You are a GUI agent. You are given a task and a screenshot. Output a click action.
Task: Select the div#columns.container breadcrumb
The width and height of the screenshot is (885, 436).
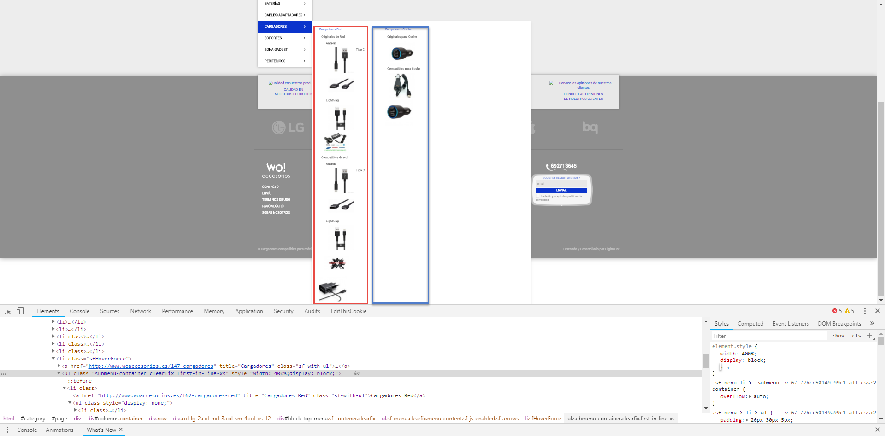(x=115, y=419)
